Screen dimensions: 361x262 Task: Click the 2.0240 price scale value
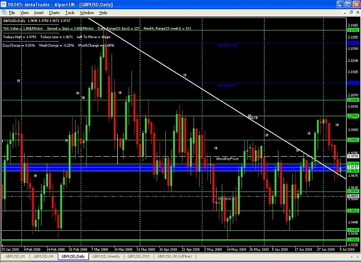click(x=353, y=60)
